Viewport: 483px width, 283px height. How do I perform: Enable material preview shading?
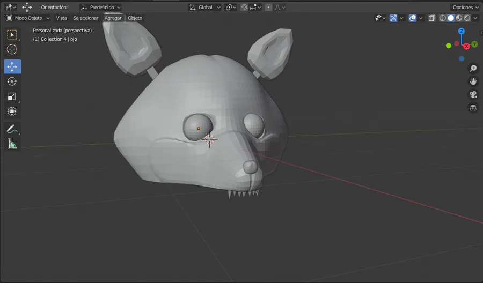[459, 18]
